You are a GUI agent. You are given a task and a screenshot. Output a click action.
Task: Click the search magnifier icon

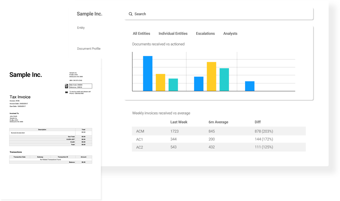click(131, 14)
